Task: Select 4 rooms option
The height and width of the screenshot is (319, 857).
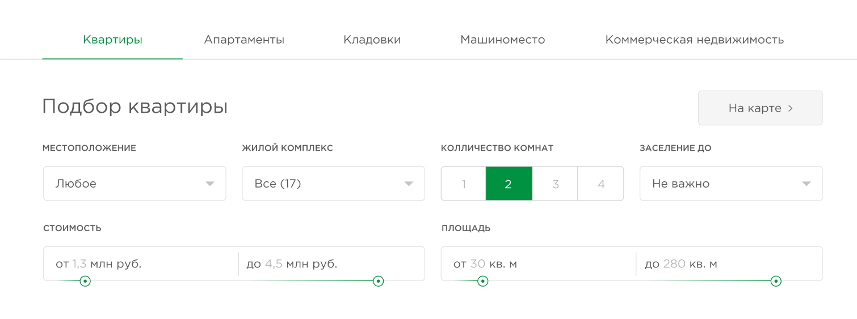Action: tap(601, 184)
